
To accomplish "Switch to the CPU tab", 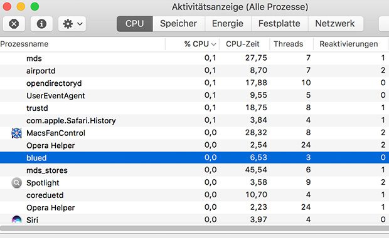I will [x=135, y=24].
